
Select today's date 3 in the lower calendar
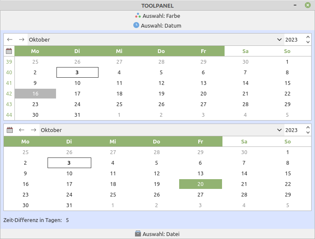pyautogui.click(x=69, y=163)
